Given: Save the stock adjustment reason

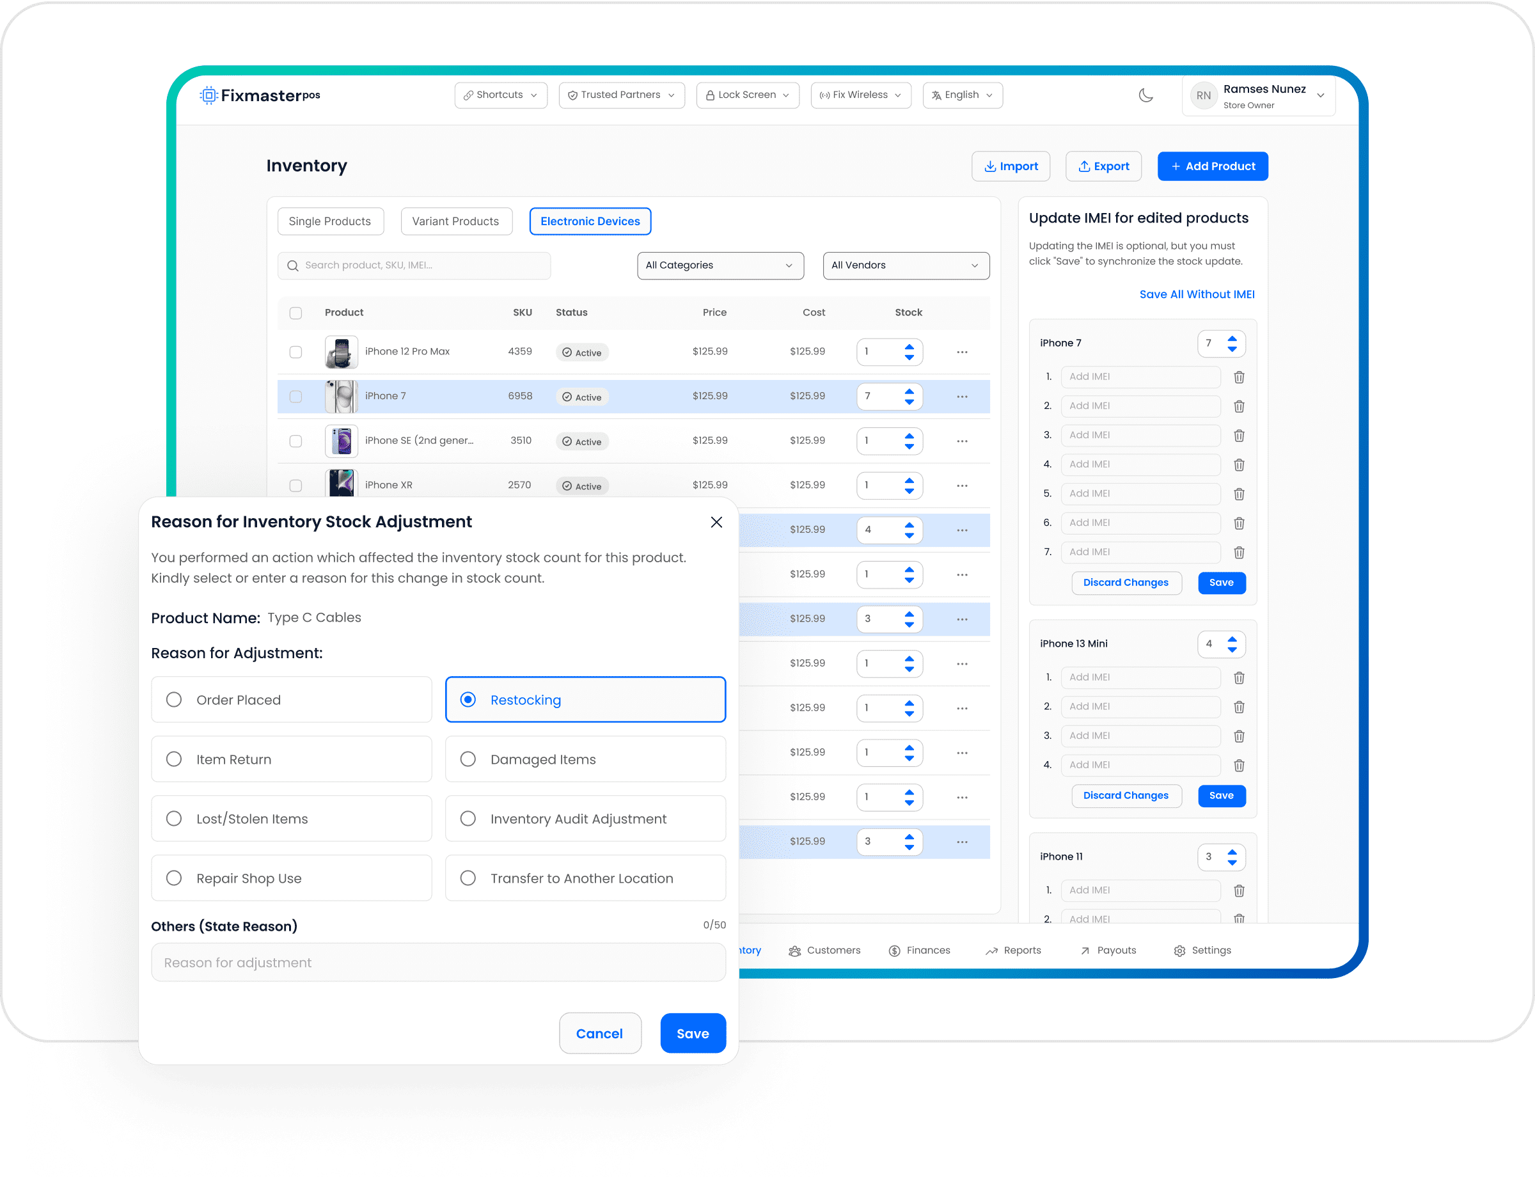Looking at the screenshot, I should tap(692, 1033).
